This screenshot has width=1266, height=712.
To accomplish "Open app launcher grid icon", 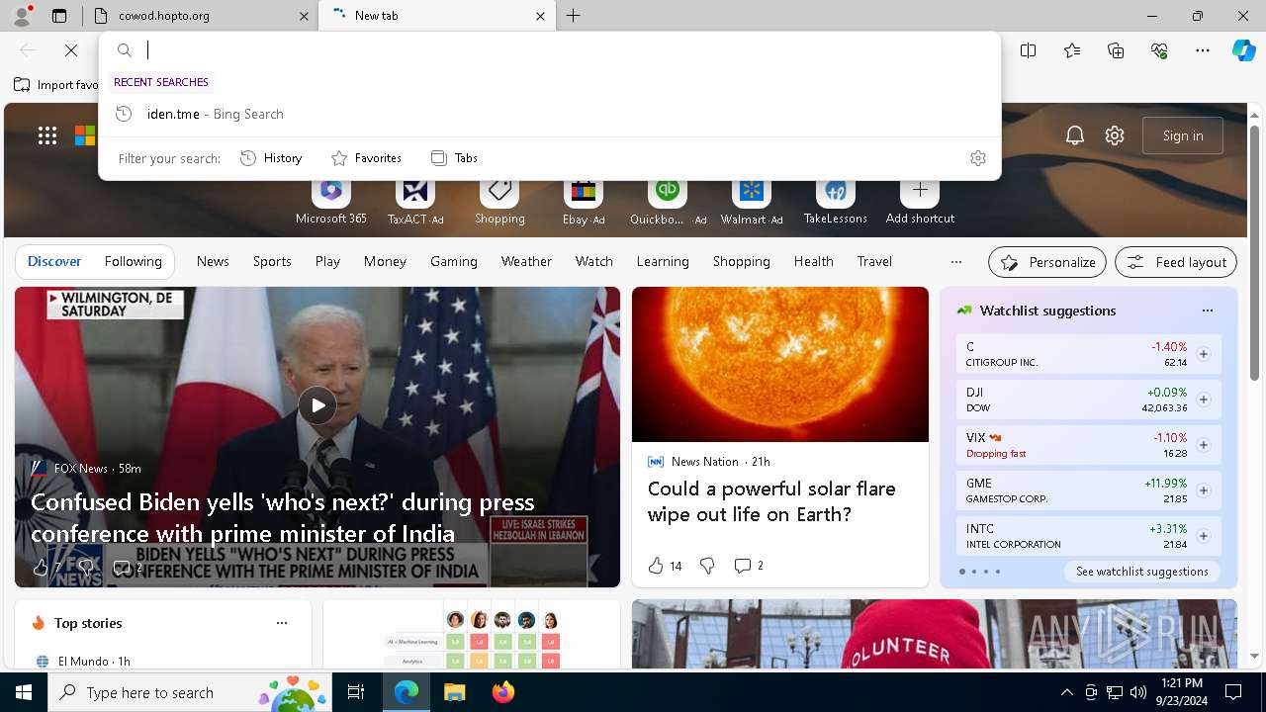I will click(47, 136).
